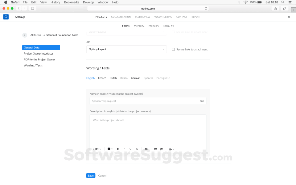296x185 pixels.
Task: Click the Optimy logo icon
Action: (6, 17)
